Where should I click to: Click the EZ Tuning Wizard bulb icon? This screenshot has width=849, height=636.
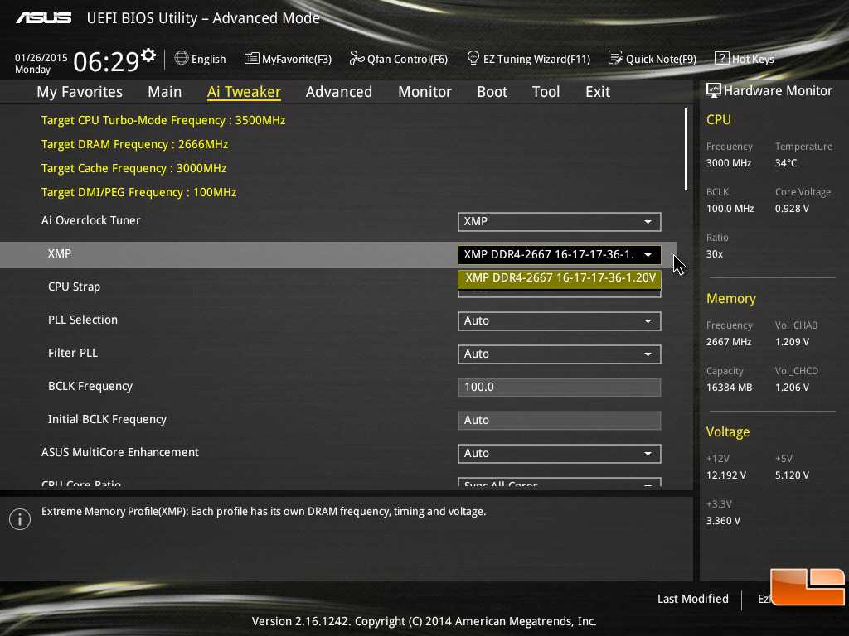(473, 58)
